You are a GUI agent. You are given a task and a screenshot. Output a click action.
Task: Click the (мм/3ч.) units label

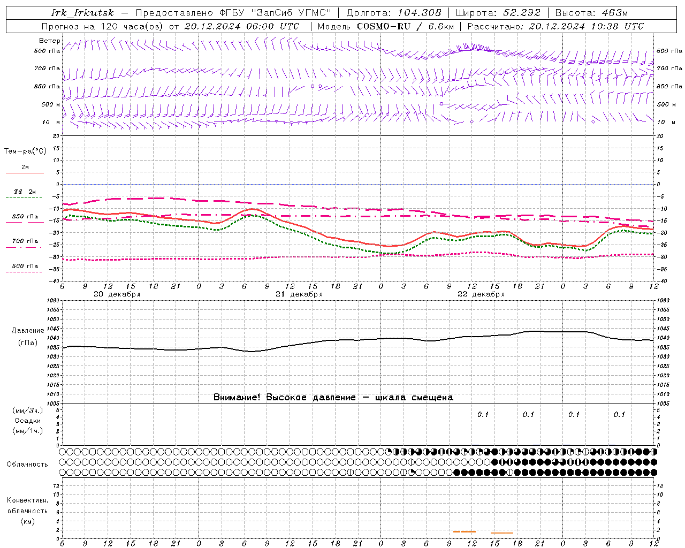tap(28, 410)
